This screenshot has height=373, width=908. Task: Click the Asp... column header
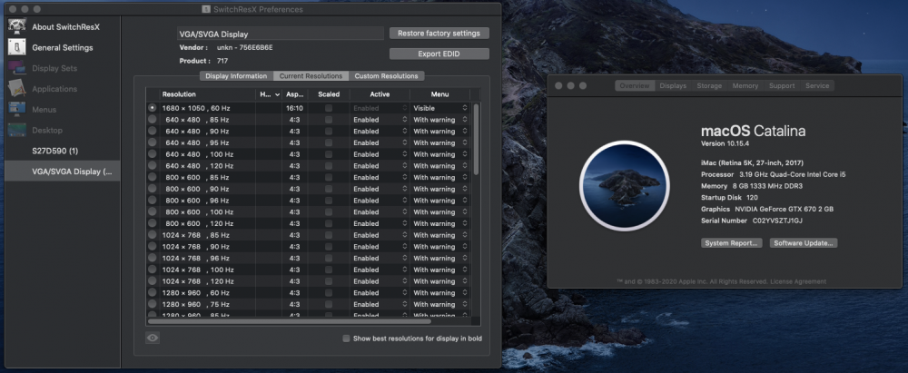point(294,93)
